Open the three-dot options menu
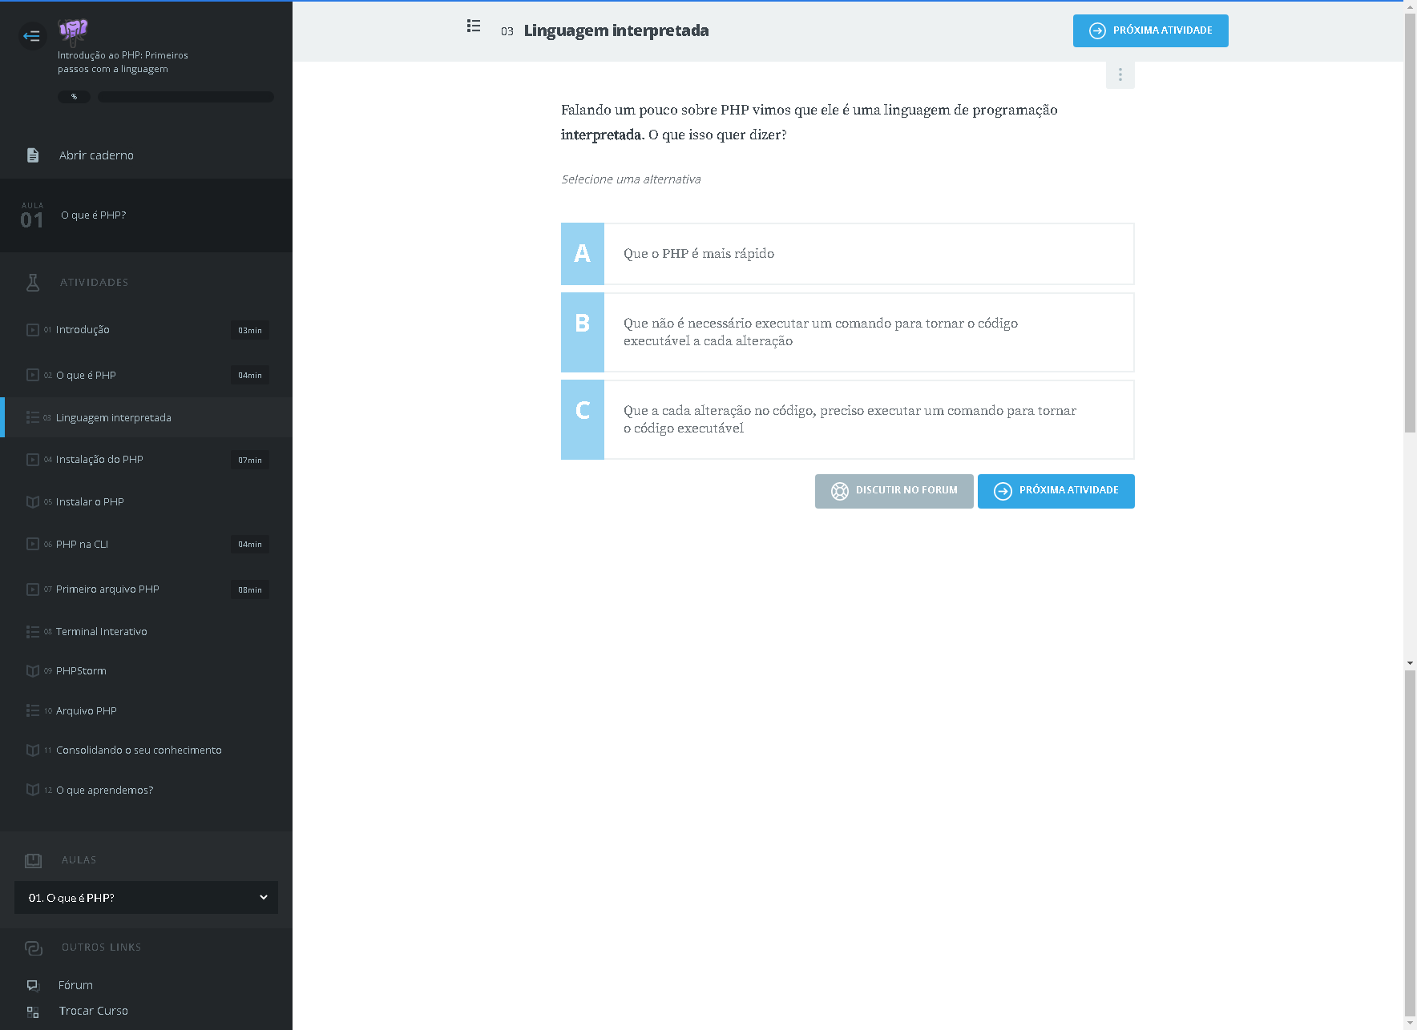1417x1030 pixels. (1120, 74)
